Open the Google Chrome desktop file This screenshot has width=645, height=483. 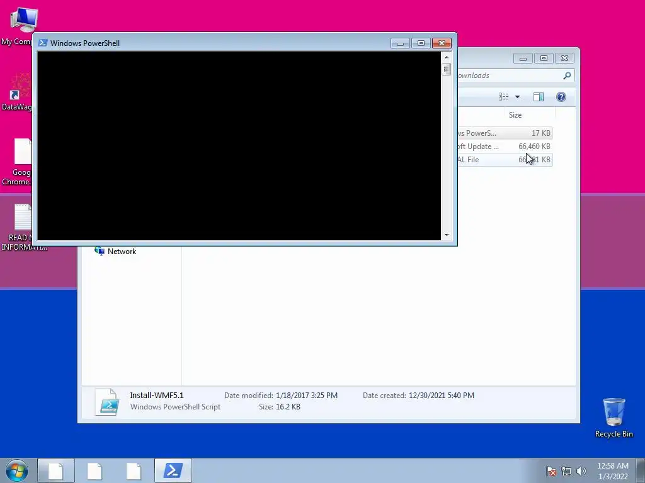(16, 162)
